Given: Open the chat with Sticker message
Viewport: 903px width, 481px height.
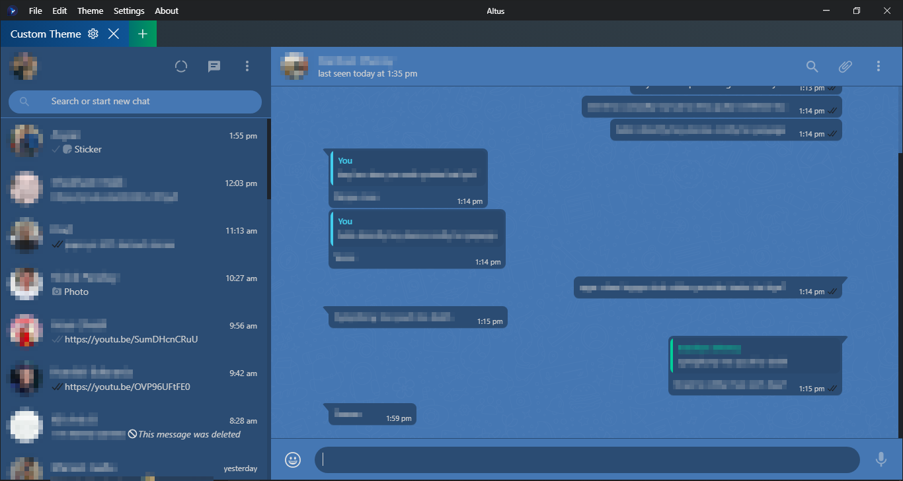Looking at the screenshot, I should [134, 143].
